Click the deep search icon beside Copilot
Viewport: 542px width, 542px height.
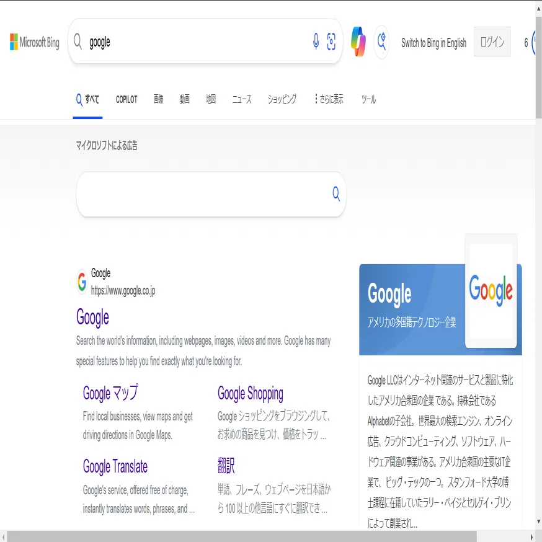pyautogui.click(x=381, y=42)
